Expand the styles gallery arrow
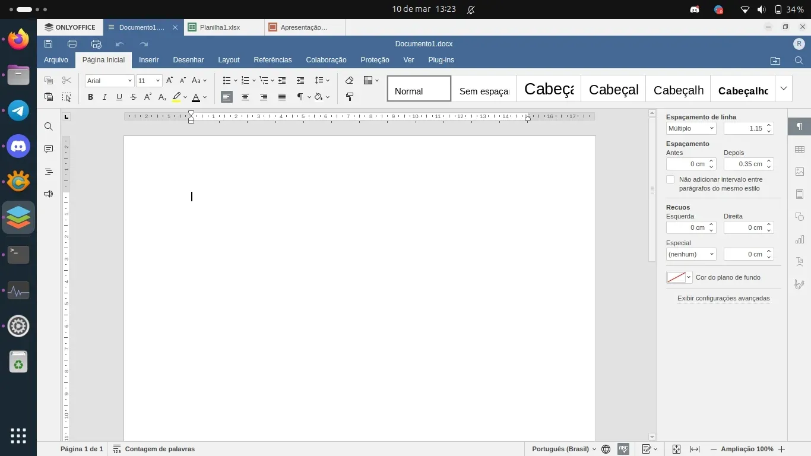 point(784,89)
